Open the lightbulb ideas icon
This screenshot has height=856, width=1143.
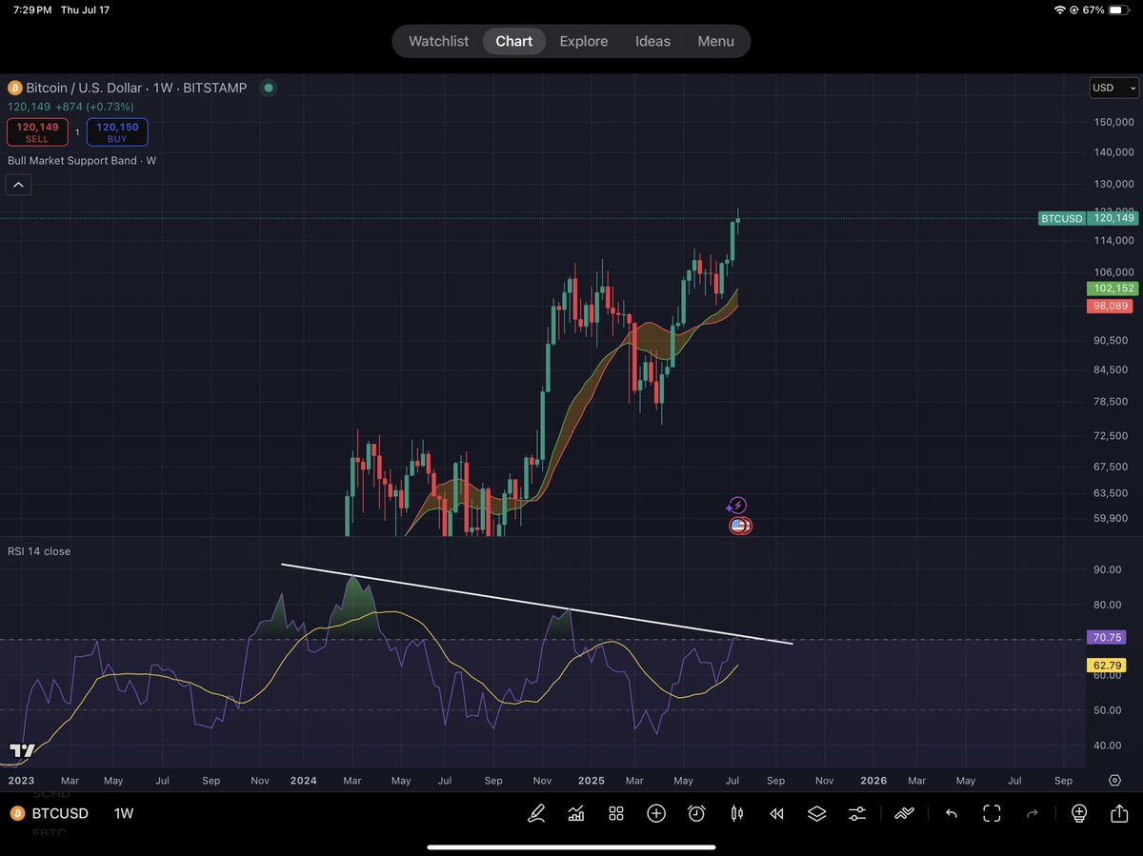coord(1079,813)
